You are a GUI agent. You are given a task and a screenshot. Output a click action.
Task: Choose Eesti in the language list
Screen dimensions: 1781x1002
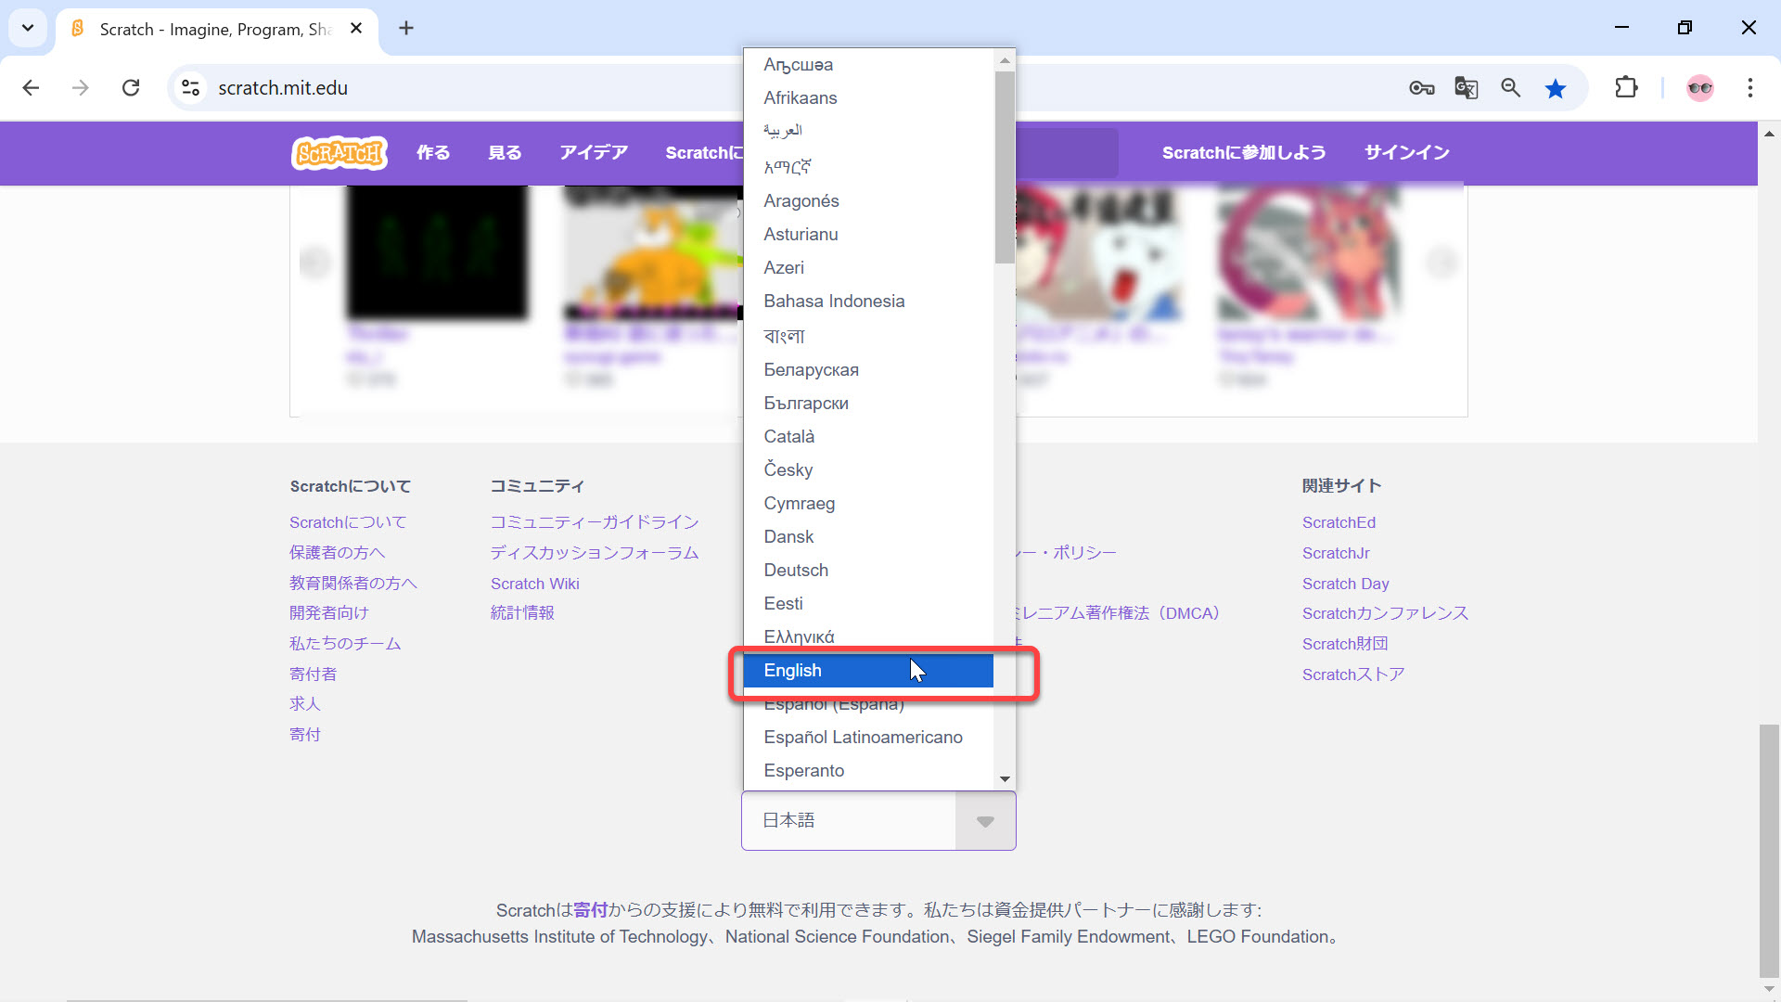tap(868, 604)
